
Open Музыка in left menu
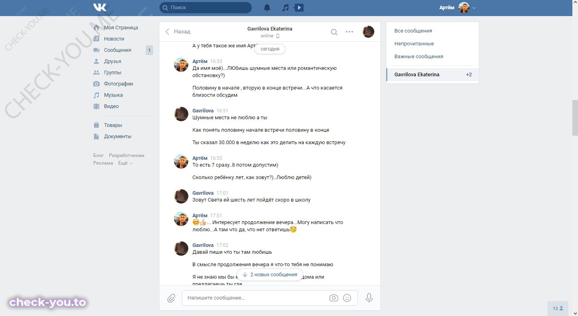pyautogui.click(x=113, y=95)
